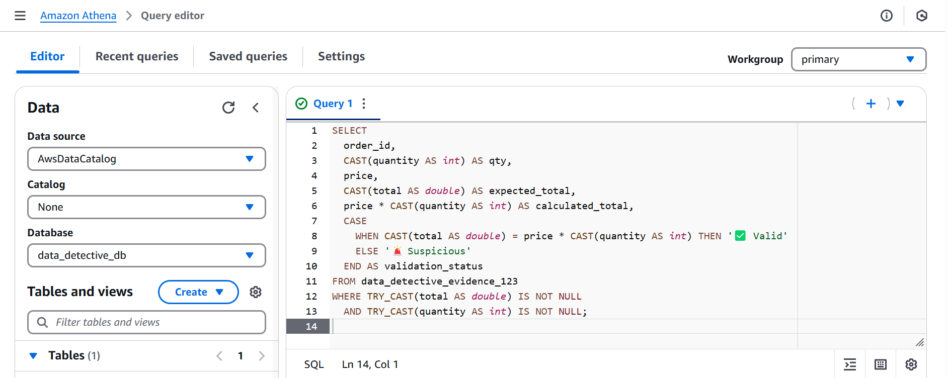
Task: Collapse the Tables (1) section
Action: [x=33, y=356]
